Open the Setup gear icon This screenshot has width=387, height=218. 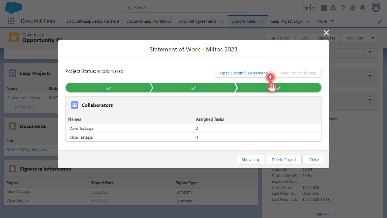[352, 8]
